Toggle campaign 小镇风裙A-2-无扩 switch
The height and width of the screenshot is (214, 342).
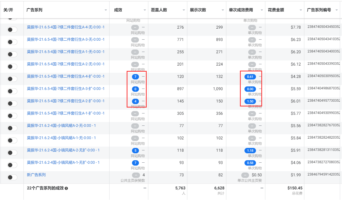point(12,153)
